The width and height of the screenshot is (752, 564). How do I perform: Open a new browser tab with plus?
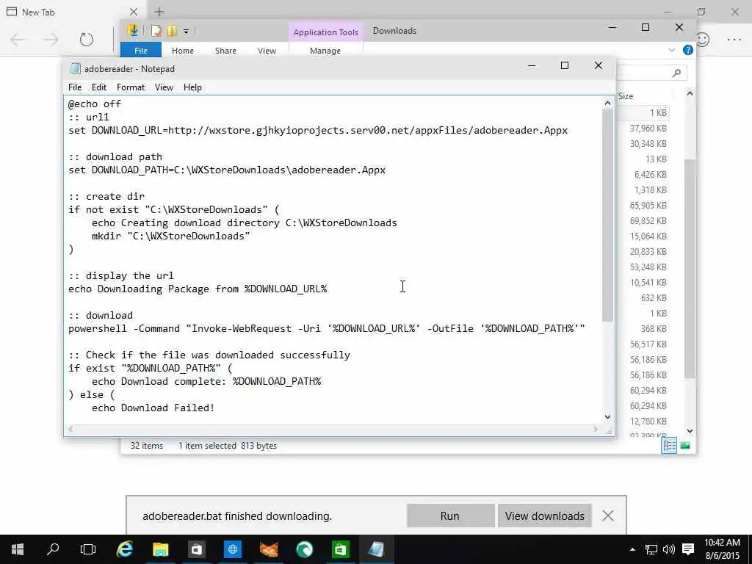pyautogui.click(x=159, y=12)
